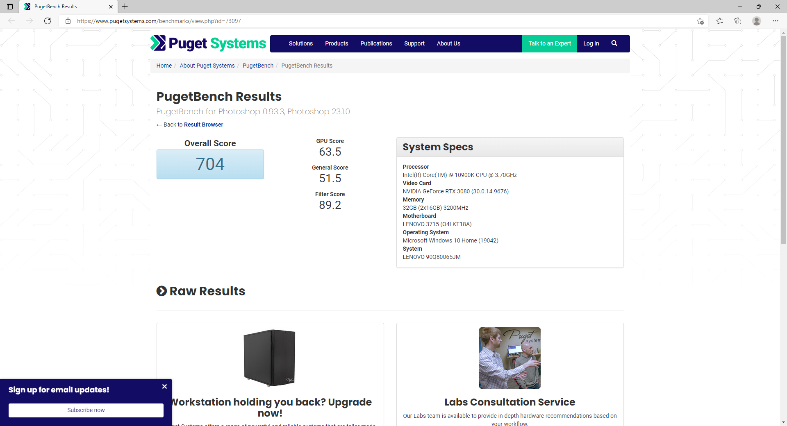This screenshot has height=426, width=787.
Task: Open PugetBench breadcrumb link
Action: tap(258, 66)
